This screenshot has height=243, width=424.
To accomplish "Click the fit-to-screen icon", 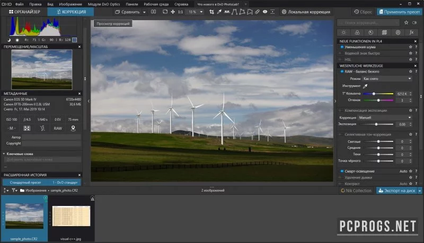I will click(165, 12).
